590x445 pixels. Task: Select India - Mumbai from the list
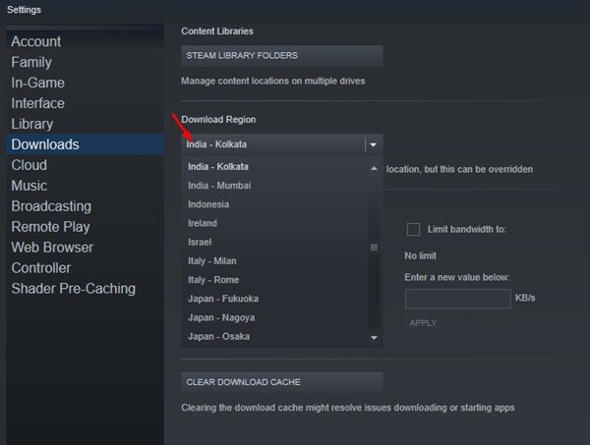219,186
